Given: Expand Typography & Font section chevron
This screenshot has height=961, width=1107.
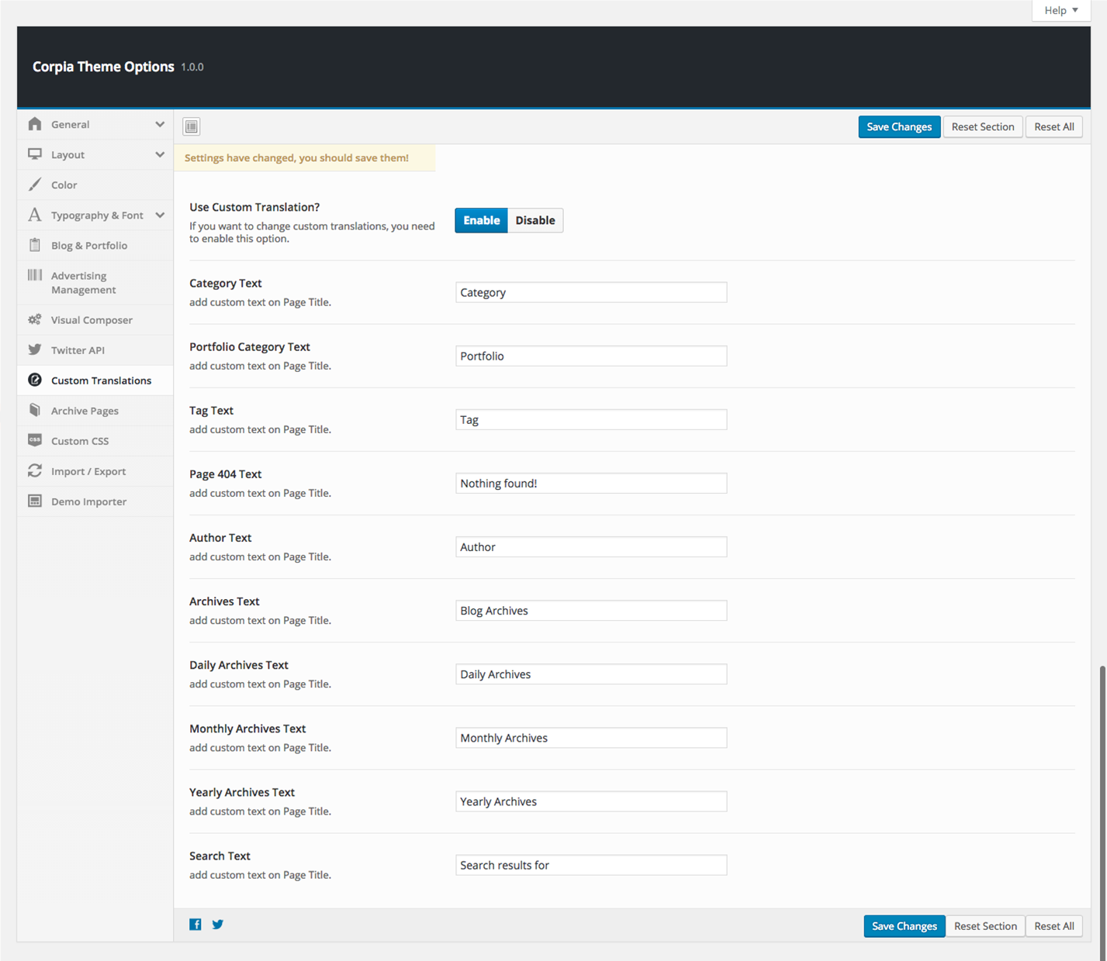Looking at the screenshot, I should (x=160, y=215).
